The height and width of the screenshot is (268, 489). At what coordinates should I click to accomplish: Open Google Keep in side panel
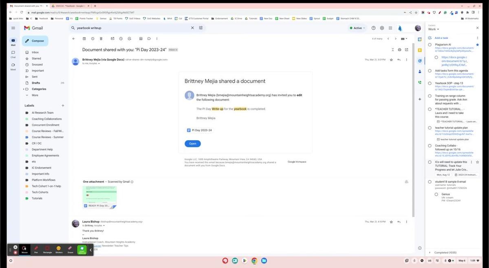pyautogui.click(x=420, y=50)
